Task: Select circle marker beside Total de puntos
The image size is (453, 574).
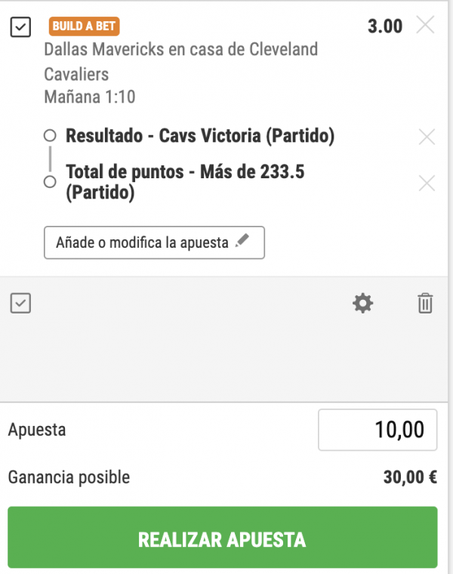Action: tap(50, 181)
